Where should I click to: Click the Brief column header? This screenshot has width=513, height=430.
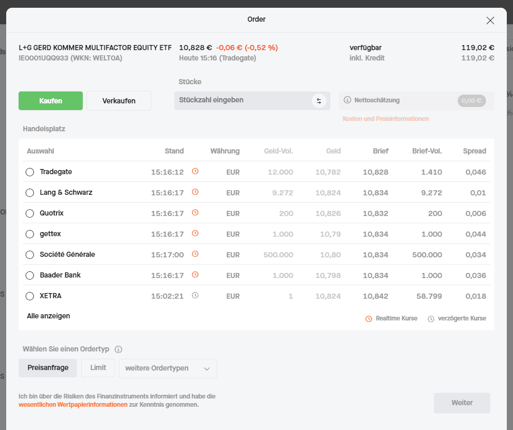[x=381, y=151]
